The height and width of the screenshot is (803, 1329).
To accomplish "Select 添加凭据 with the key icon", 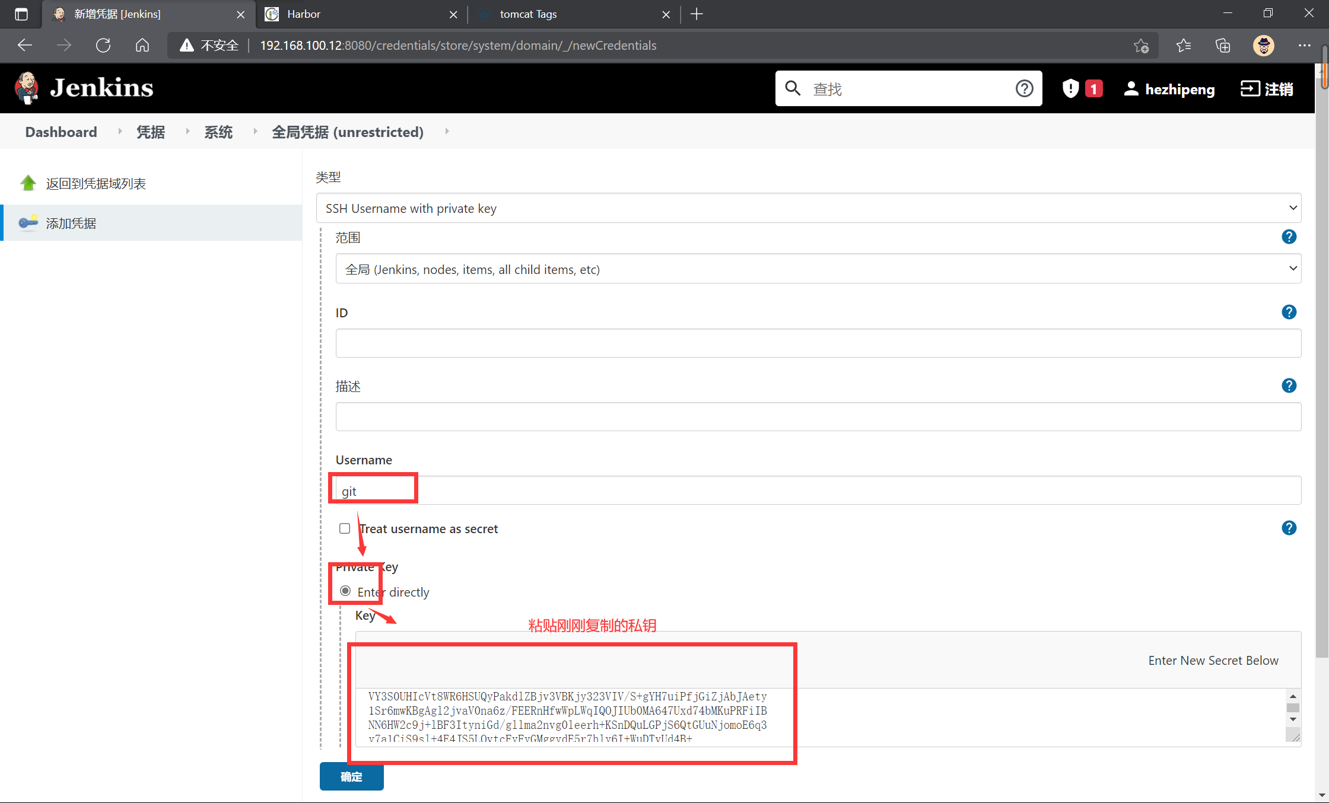I will (x=70, y=223).
